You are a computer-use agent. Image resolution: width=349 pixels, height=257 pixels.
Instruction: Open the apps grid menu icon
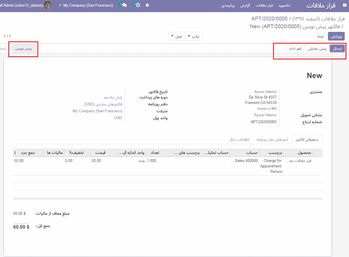pos(344,5)
